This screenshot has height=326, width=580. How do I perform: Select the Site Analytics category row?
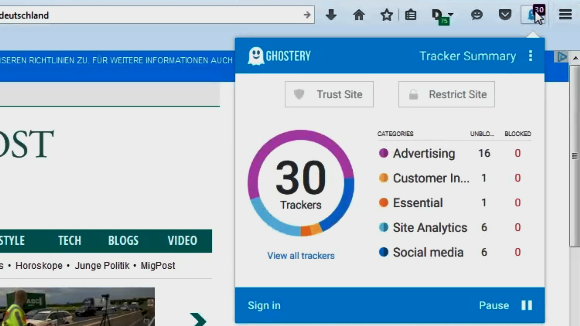pos(454,228)
